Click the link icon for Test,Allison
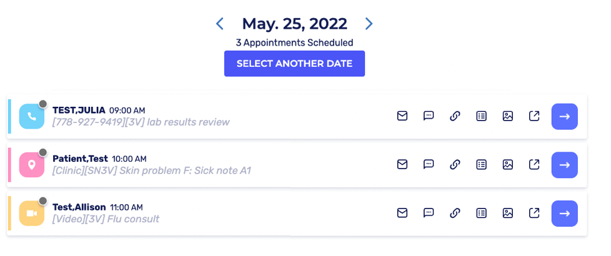 pos(455,214)
